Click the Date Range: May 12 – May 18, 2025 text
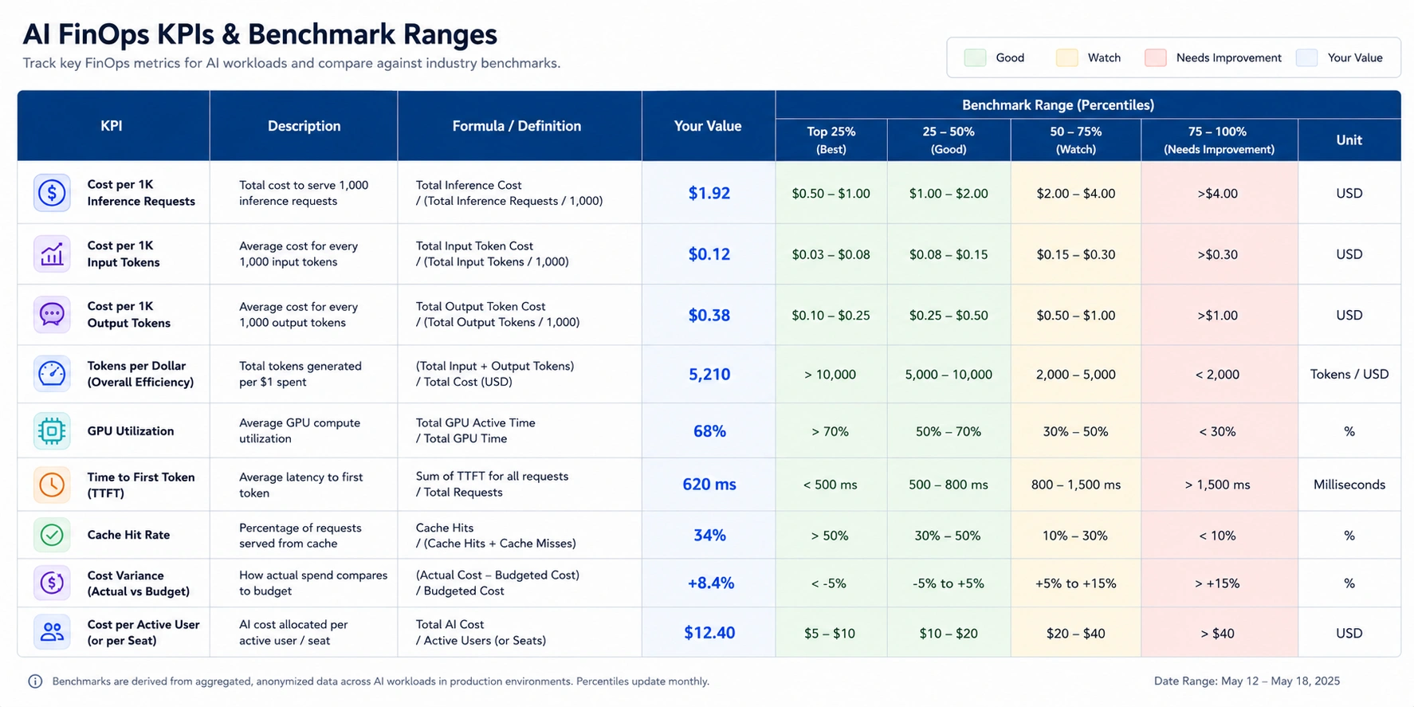This screenshot has height=707, width=1414. coord(1247,681)
